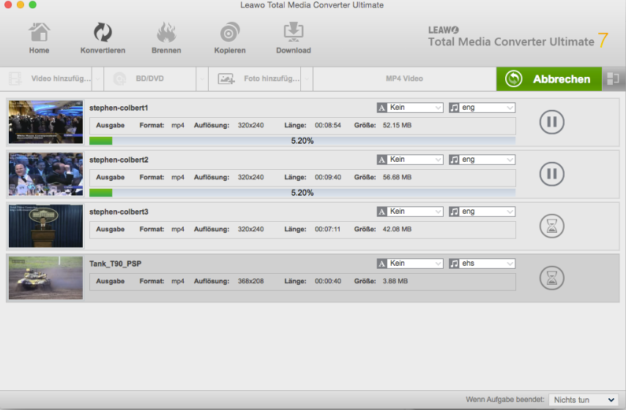626x410 pixels.
Task: Click the Video hinzufügen button
Action: (x=46, y=78)
